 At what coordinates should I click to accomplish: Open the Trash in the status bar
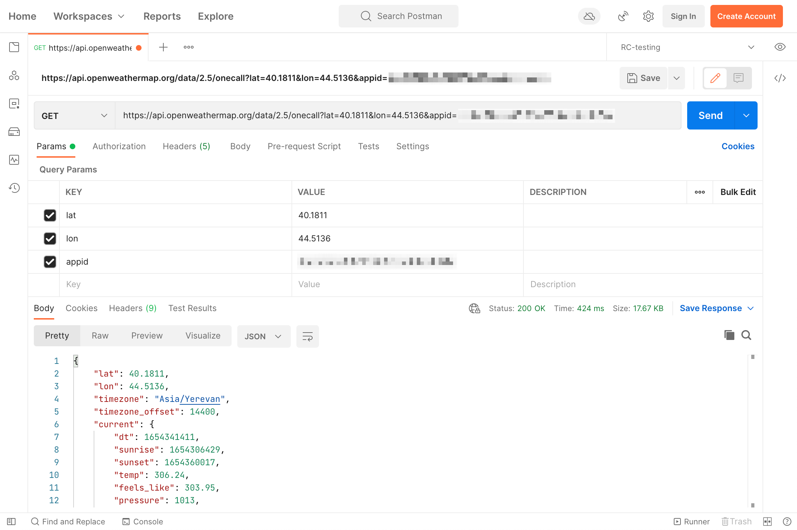pyautogui.click(x=736, y=522)
